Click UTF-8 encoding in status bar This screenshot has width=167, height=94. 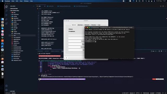138,93
